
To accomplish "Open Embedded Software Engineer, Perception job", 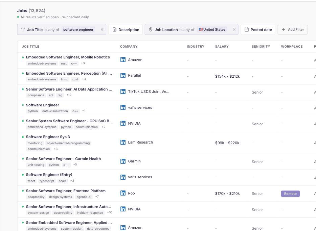I will point(69,73).
